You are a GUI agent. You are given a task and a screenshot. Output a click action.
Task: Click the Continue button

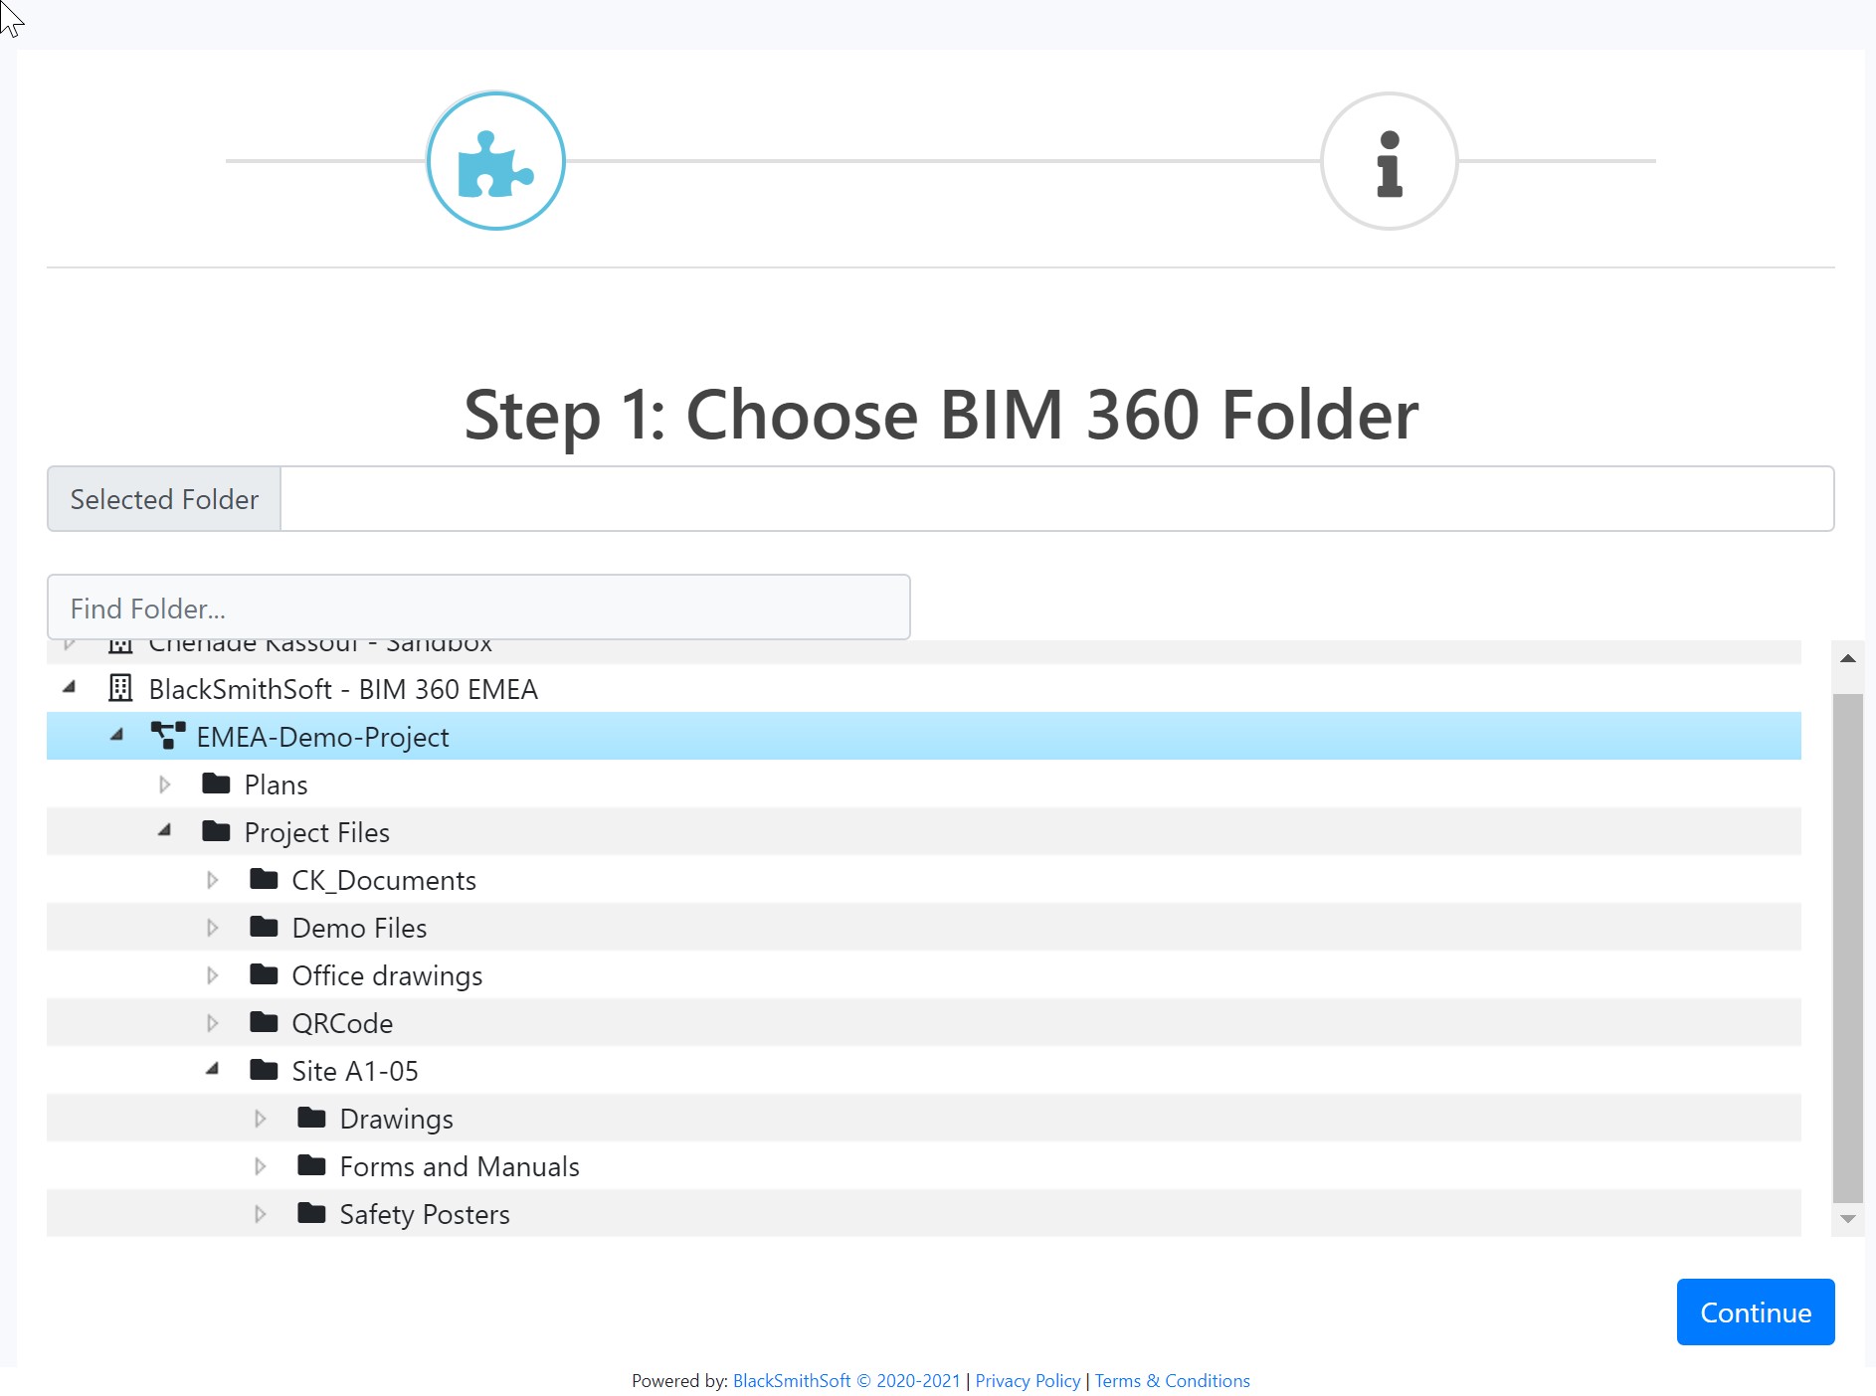(x=1755, y=1311)
